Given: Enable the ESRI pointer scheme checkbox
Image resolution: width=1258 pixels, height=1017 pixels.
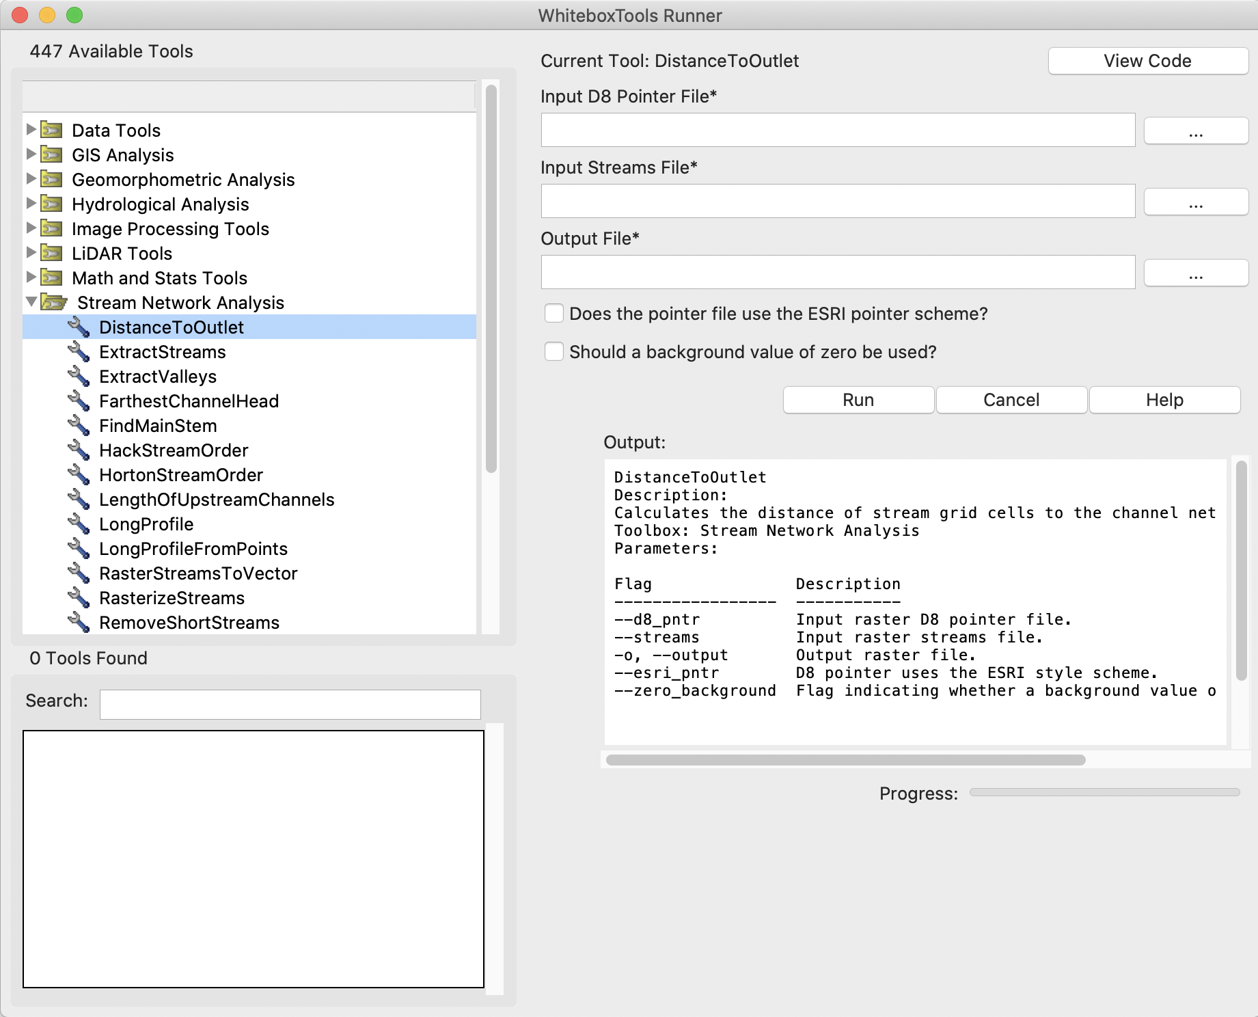Looking at the screenshot, I should coord(554,314).
